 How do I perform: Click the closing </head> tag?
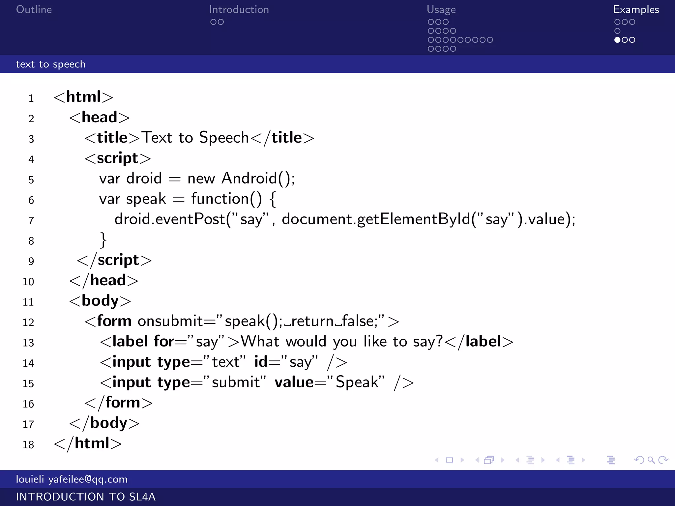coord(103,281)
